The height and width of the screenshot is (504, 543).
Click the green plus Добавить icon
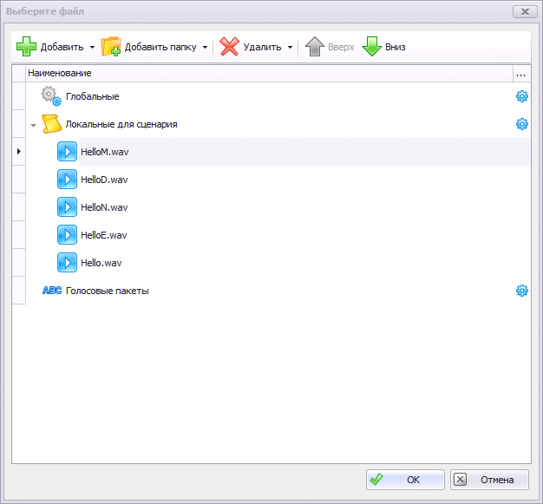coord(26,47)
